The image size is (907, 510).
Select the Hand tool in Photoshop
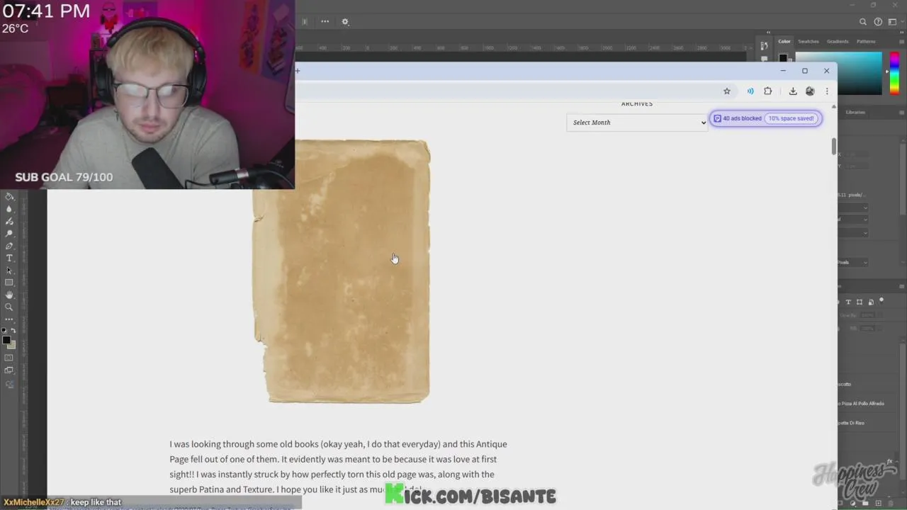[9, 295]
